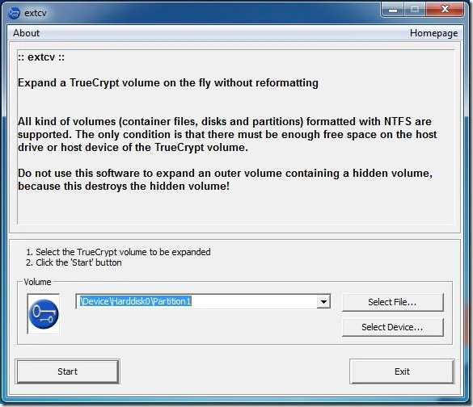Viewport: 473px width, 407px height.
Task: Click the ':: extcv ::' heading text
Action: [x=41, y=57]
